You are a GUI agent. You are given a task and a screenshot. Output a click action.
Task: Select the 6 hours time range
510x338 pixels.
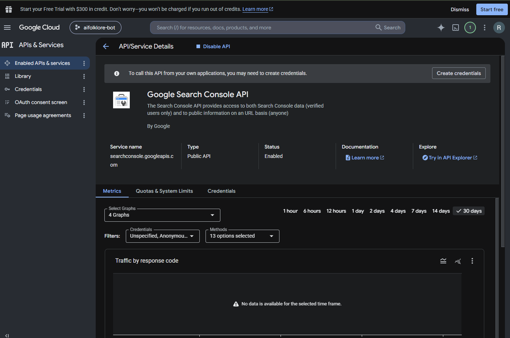coord(312,211)
